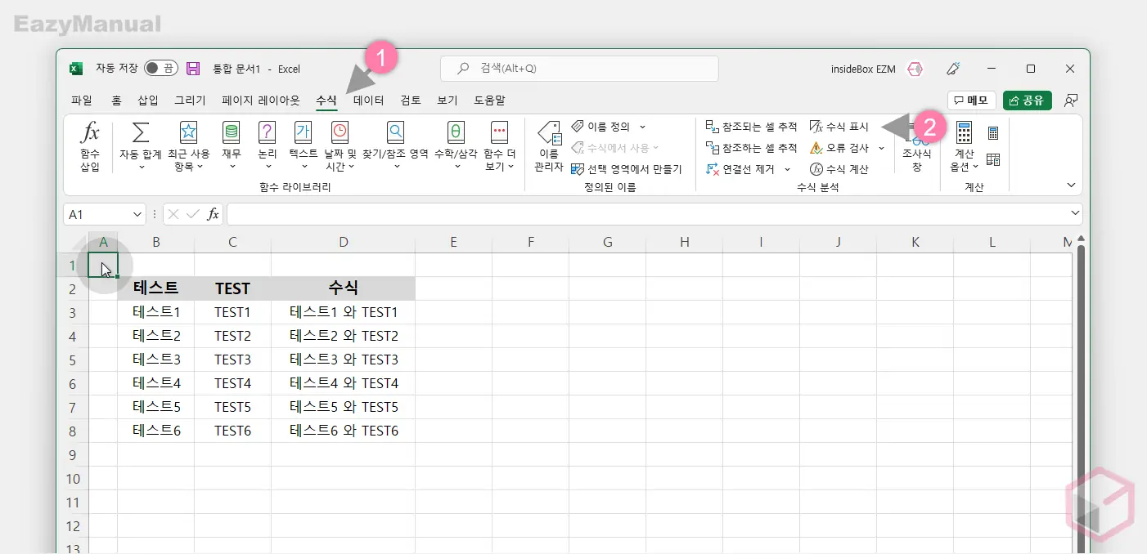The image size is (1147, 554).
Task: Switch to 페이지 레이아웃 tab
Action: [x=261, y=101]
